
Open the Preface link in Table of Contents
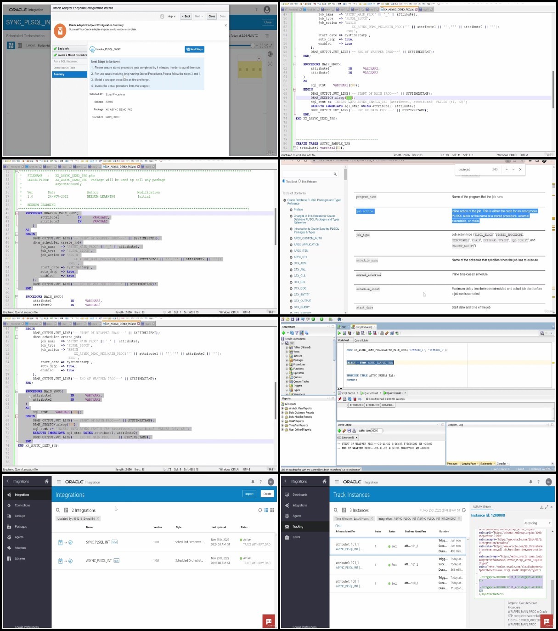(299, 210)
